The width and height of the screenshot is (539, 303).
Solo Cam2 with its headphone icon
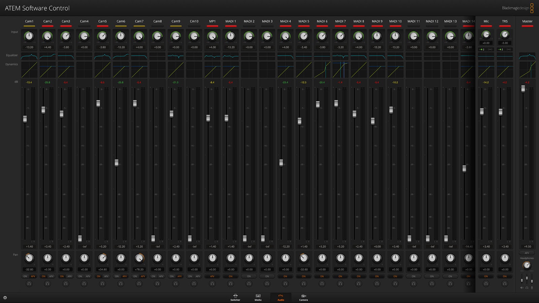(47, 284)
